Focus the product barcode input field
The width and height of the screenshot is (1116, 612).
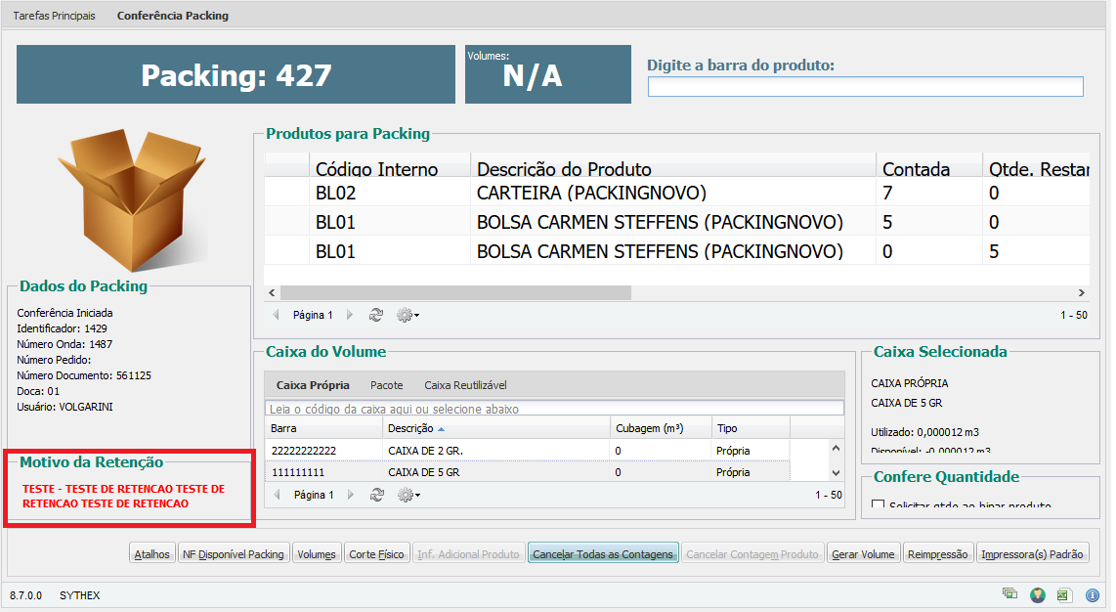click(x=866, y=87)
